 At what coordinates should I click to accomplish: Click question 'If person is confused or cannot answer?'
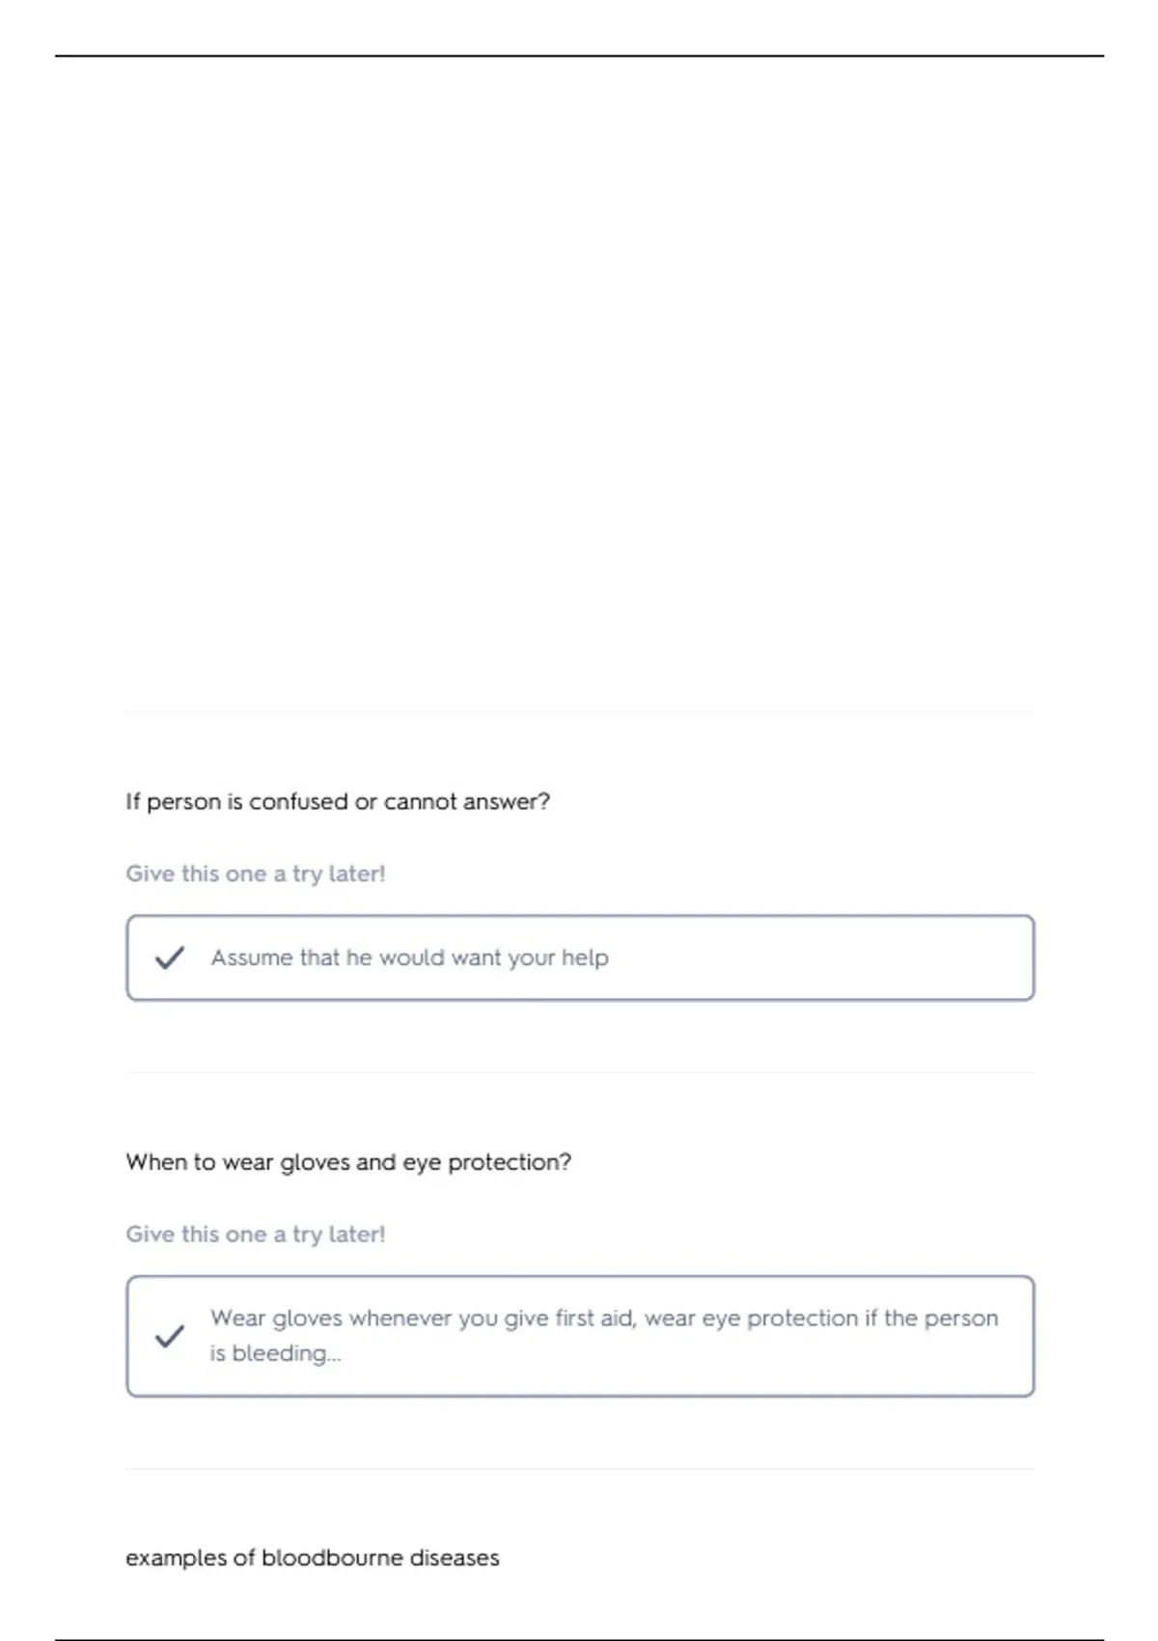[x=338, y=801]
